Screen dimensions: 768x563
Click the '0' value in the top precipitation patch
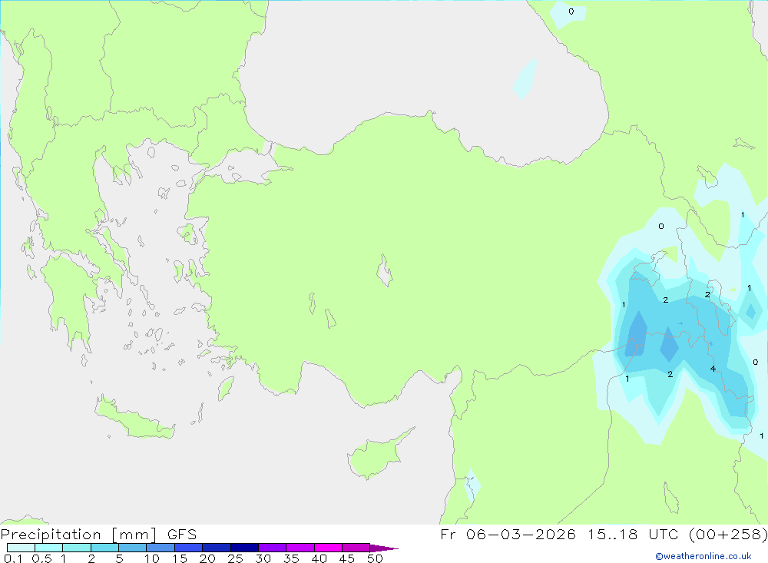click(x=571, y=12)
